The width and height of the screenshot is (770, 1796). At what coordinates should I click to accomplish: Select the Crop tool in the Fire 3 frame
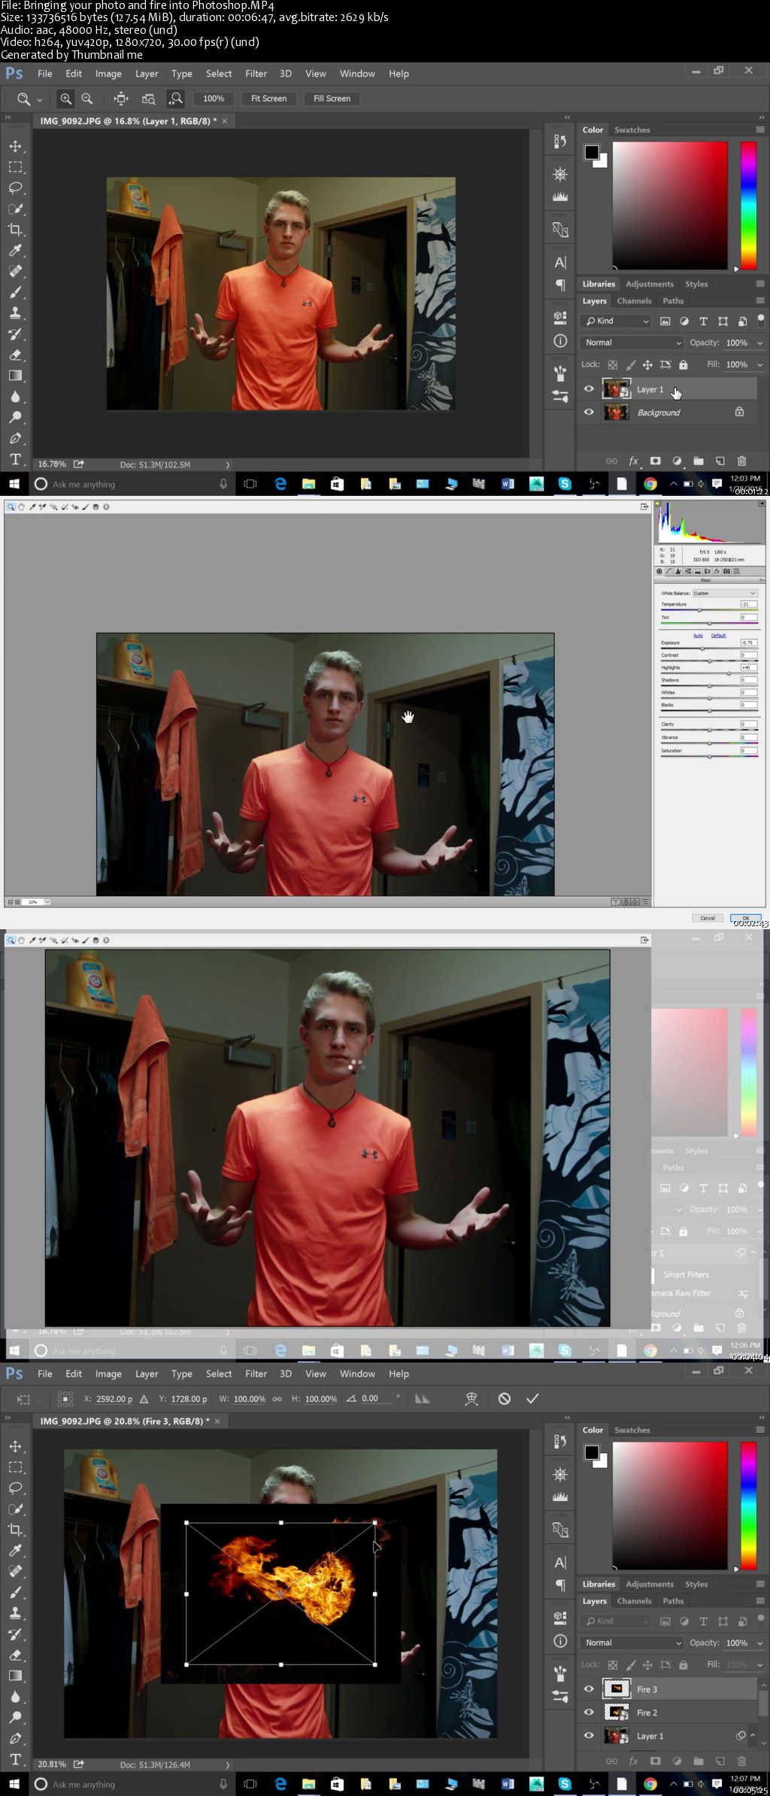coord(15,1530)
